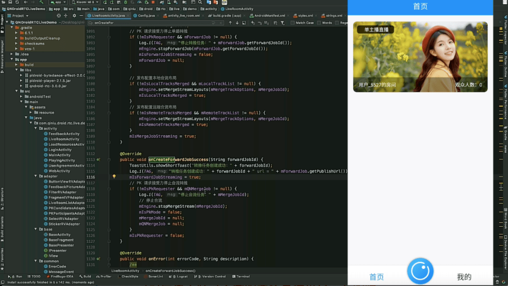Click the lightbulb intention icon in gutter
The height and width of the screenshot is (286, 508).
(114, 177)
